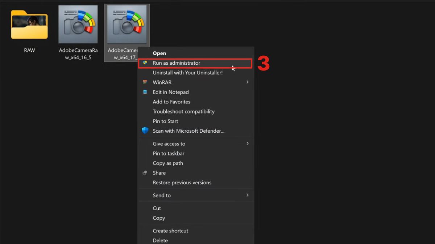Click the UAC shield icon beside Run as administrator
Image resolution: width=435 pixels, height=244 pixels.
[x=145, y=63]
